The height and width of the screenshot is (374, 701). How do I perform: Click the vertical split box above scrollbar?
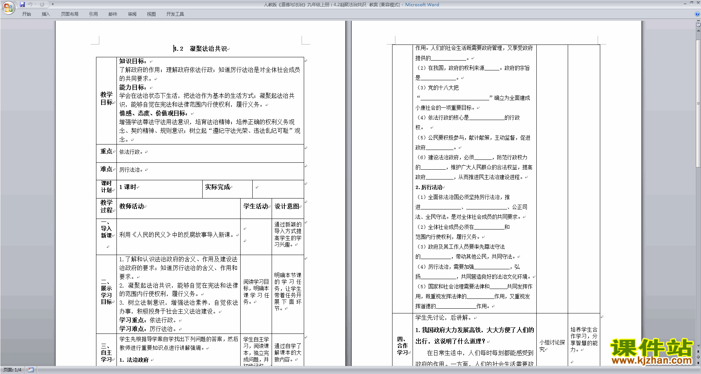point(698,21)
